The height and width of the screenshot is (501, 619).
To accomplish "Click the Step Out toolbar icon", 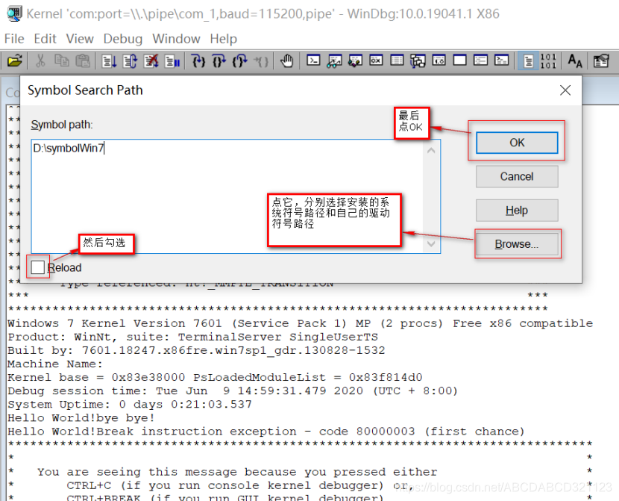I will 239,60.
